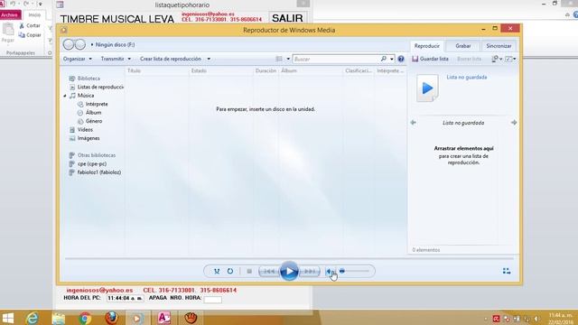Image resolution: width=578 pixels, height=325 pixels.
Task: Switch to the Reproducir tab
Action: [x=426, y=46]
